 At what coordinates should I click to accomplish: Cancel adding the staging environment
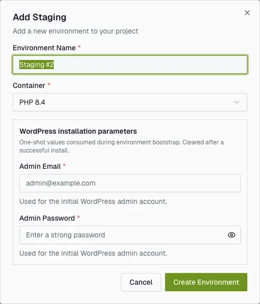pos(141,282)
